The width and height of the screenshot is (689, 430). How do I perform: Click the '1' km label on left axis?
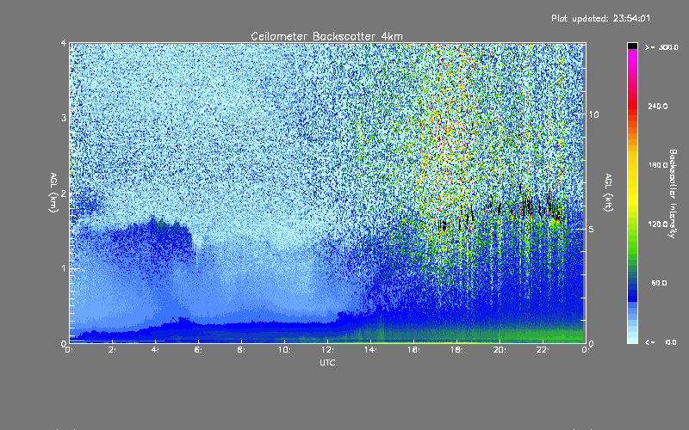[x=64, y=268]
